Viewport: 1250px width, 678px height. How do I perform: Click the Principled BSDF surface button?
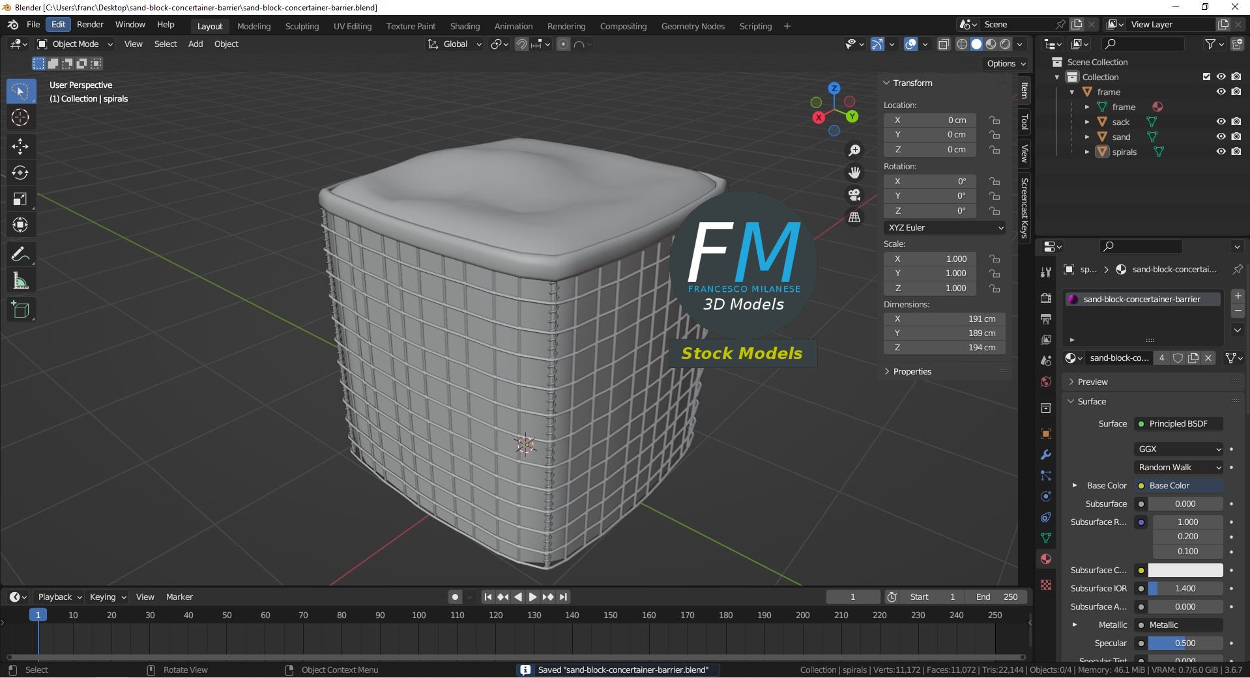point(1178,423)
